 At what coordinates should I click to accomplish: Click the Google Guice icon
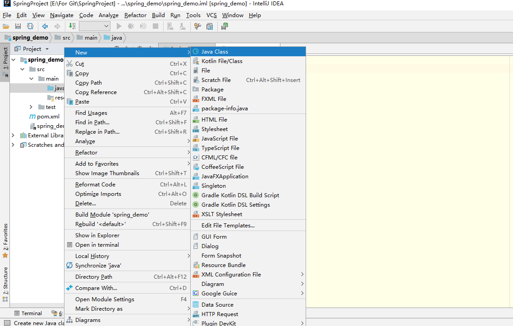196,293
